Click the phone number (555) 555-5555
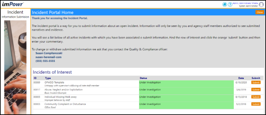 point(45,61)
